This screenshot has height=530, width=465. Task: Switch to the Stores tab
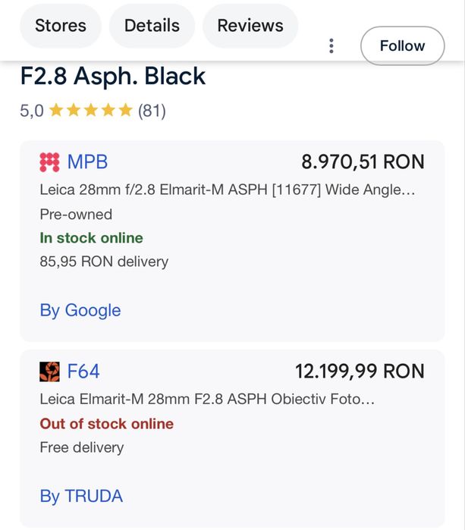(x=61, y=25)
